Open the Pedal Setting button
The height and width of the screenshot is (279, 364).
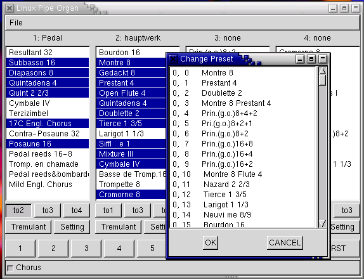click(72, 227)
